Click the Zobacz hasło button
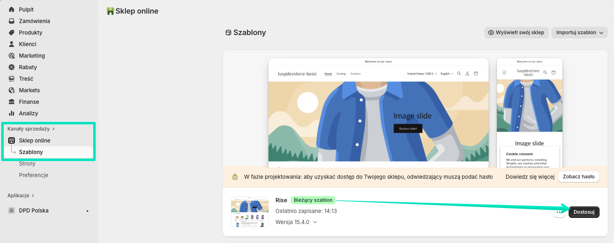The image size is (614, 243). tap(578, 177)
